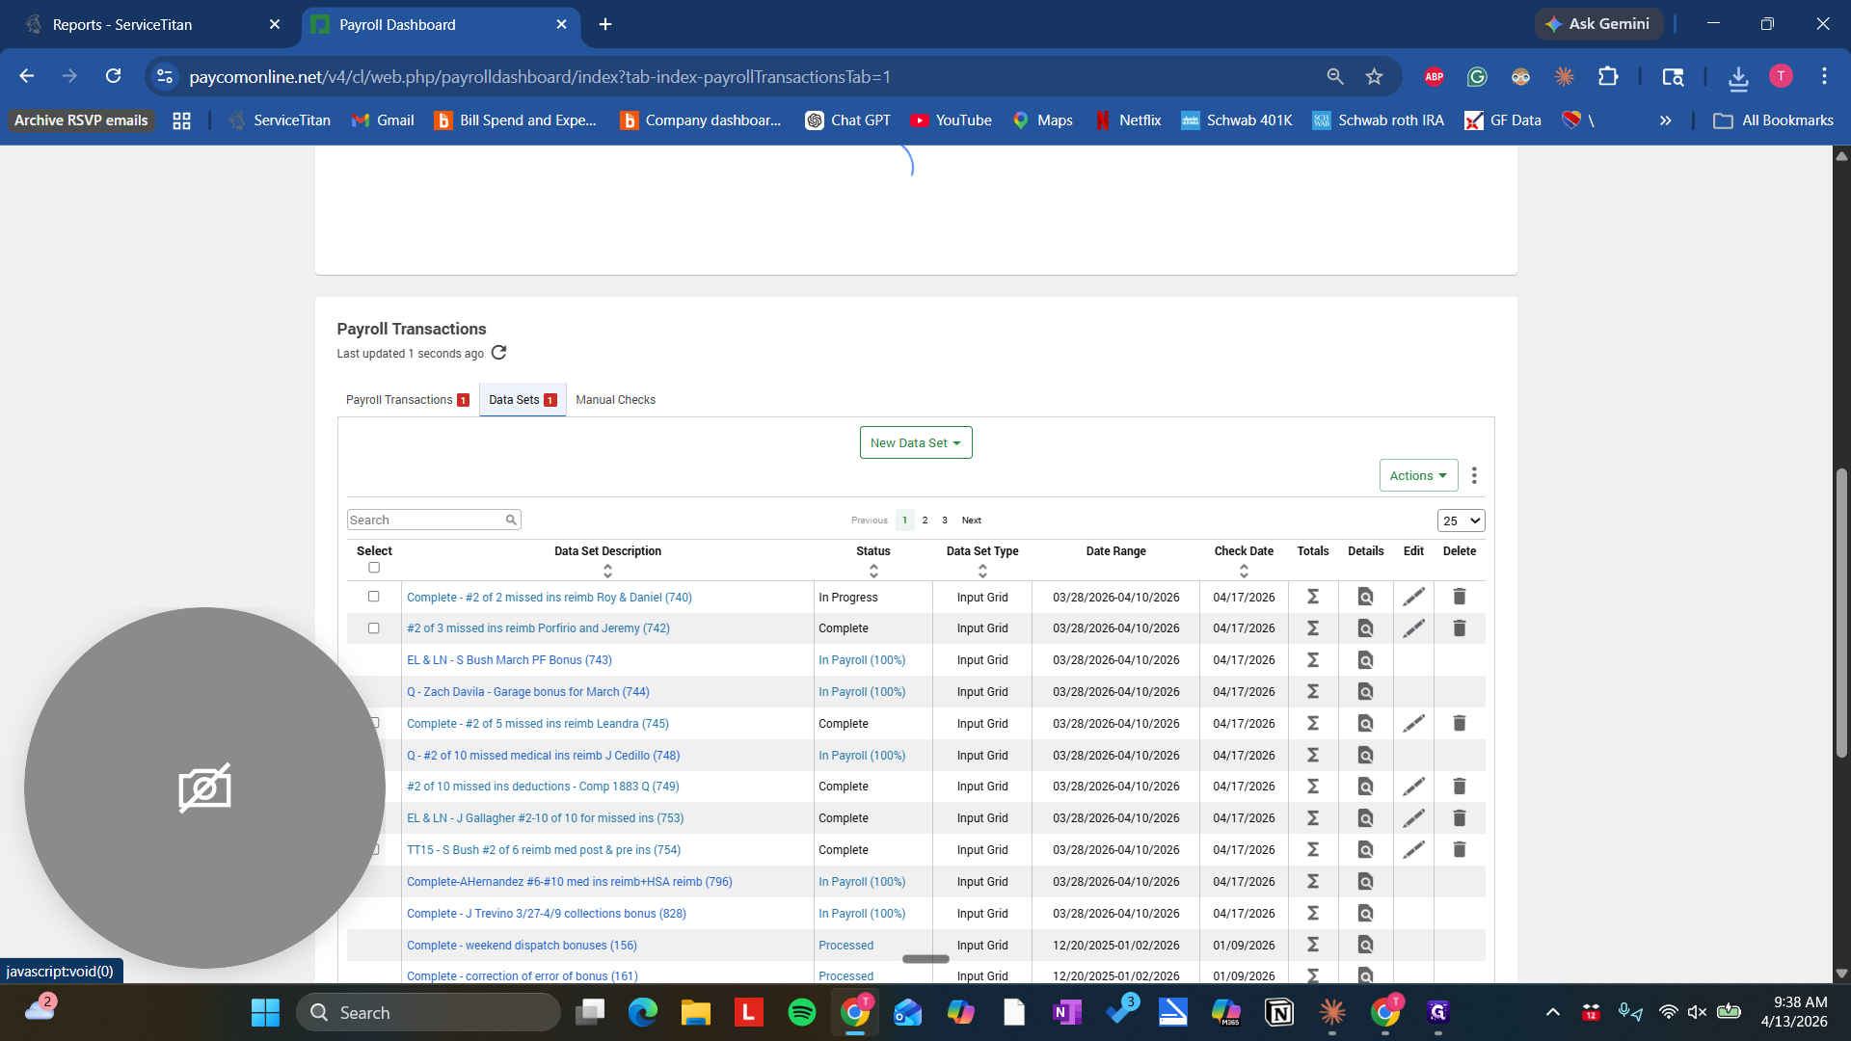Open the three-dot options menu beside Actions
1851x1041 pixels.
pyautogui.click(x=1474, y=475)
